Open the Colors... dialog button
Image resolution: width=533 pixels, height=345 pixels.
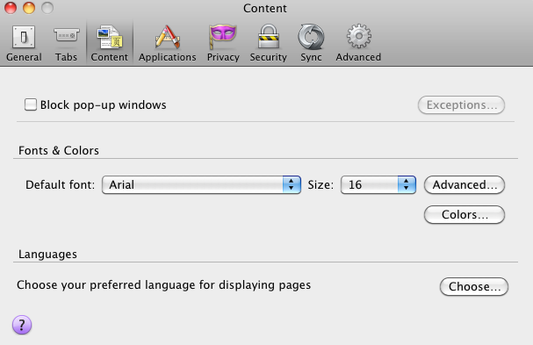point(465,215)
